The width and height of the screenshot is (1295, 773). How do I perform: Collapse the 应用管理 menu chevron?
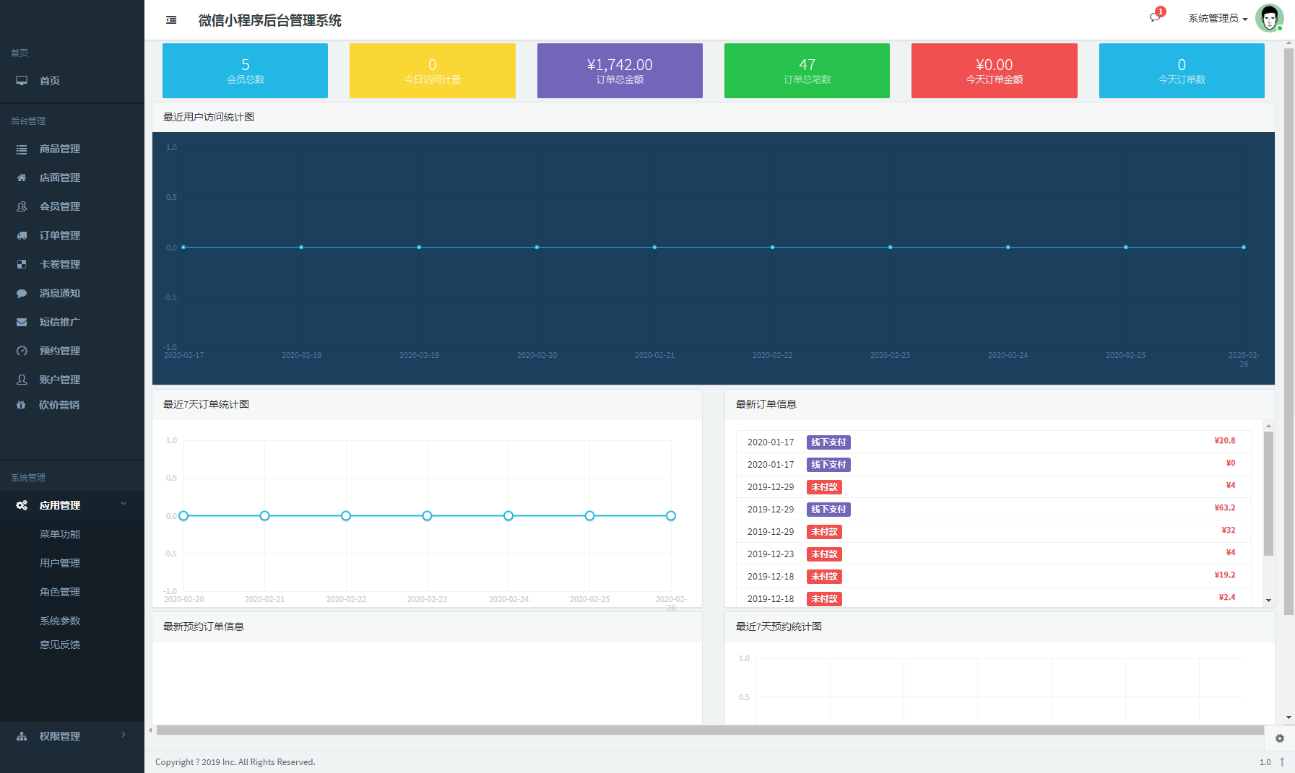point(124,504)
